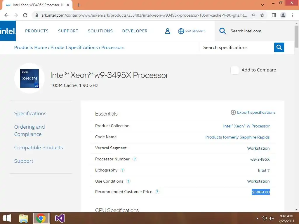This screenshot has width=299, height=224.
Task: Open File Explorer from the taskbar
Action: click(24, 218)
